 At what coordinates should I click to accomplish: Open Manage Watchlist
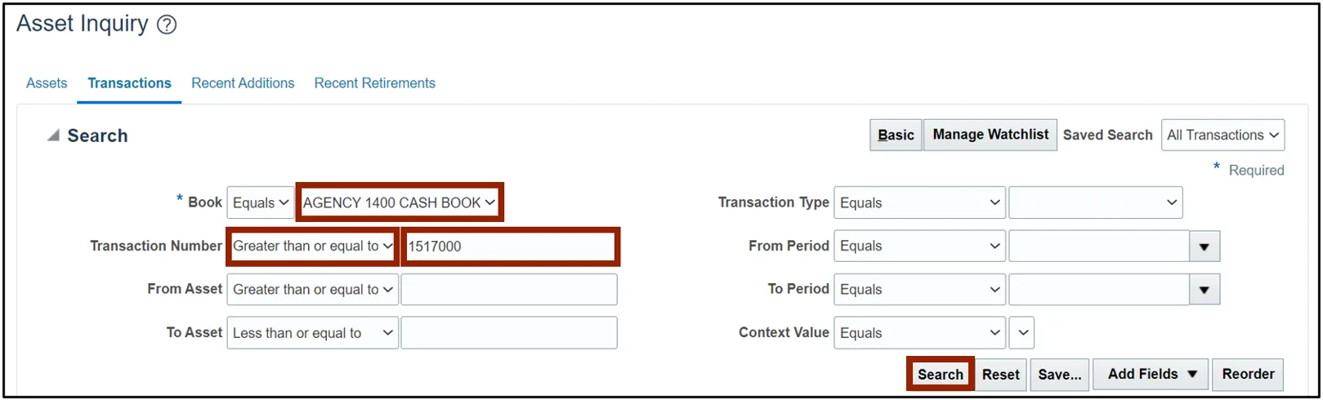coord(990,135)
